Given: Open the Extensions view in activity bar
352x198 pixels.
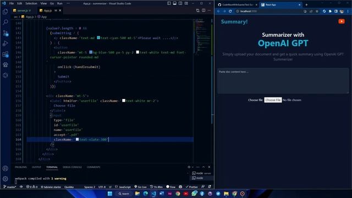Looking at the screenshot, I should coord(5,54).
